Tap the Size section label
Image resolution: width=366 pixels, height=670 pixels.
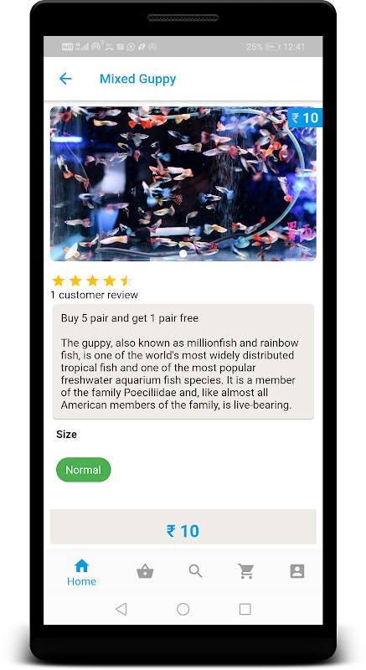(67, 434)
